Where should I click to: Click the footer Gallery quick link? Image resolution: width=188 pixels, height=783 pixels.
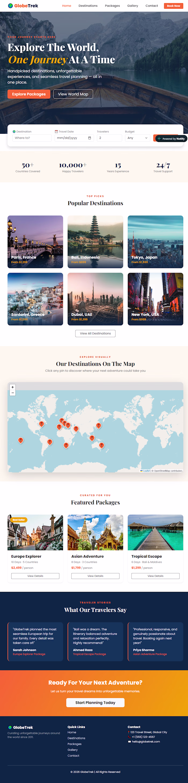click(x=73, y=750)
